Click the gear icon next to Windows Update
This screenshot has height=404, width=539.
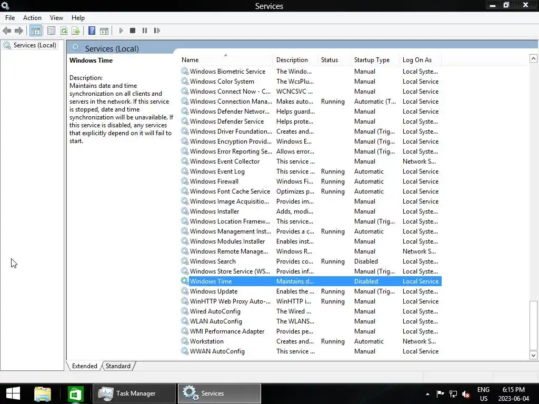pos(185,291)
